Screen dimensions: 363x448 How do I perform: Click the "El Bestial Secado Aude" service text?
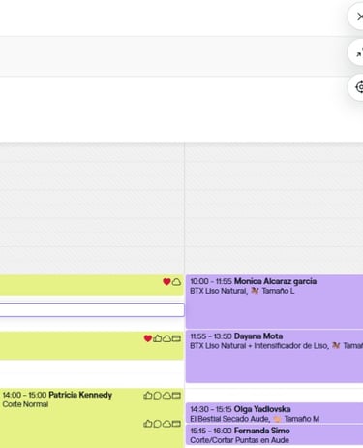[x=229, y=419]
